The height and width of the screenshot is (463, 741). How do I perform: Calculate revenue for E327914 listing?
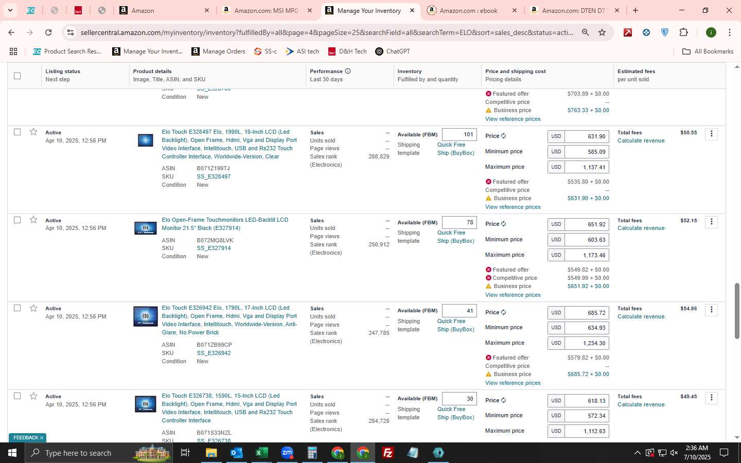click(x=641, y=228)
